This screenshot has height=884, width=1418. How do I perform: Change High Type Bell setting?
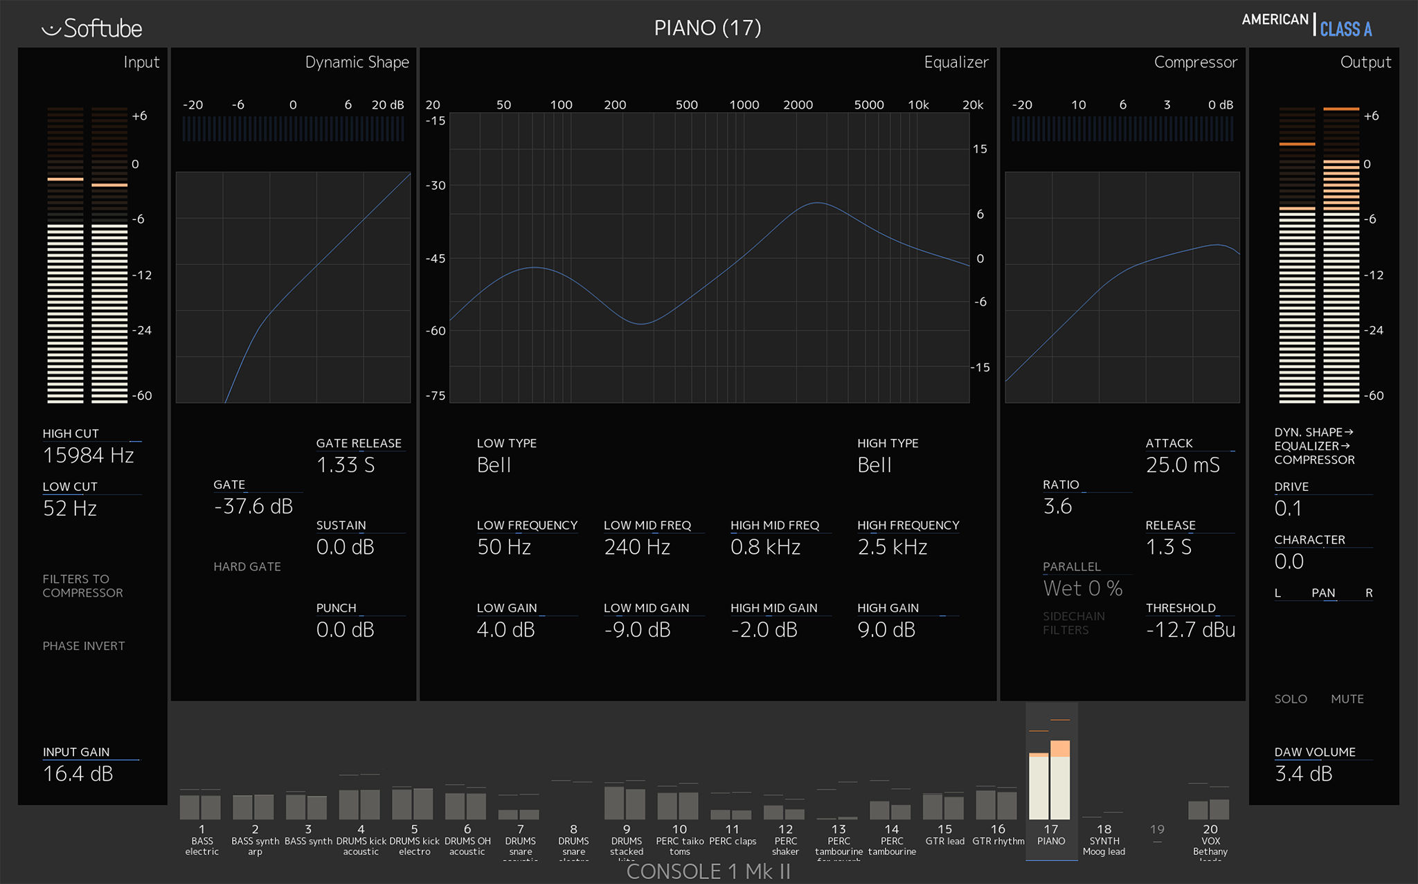pos(874,465)
